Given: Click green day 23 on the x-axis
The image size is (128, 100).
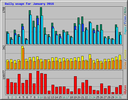Looking at the screenshot, I should click(x=90, y=97).
